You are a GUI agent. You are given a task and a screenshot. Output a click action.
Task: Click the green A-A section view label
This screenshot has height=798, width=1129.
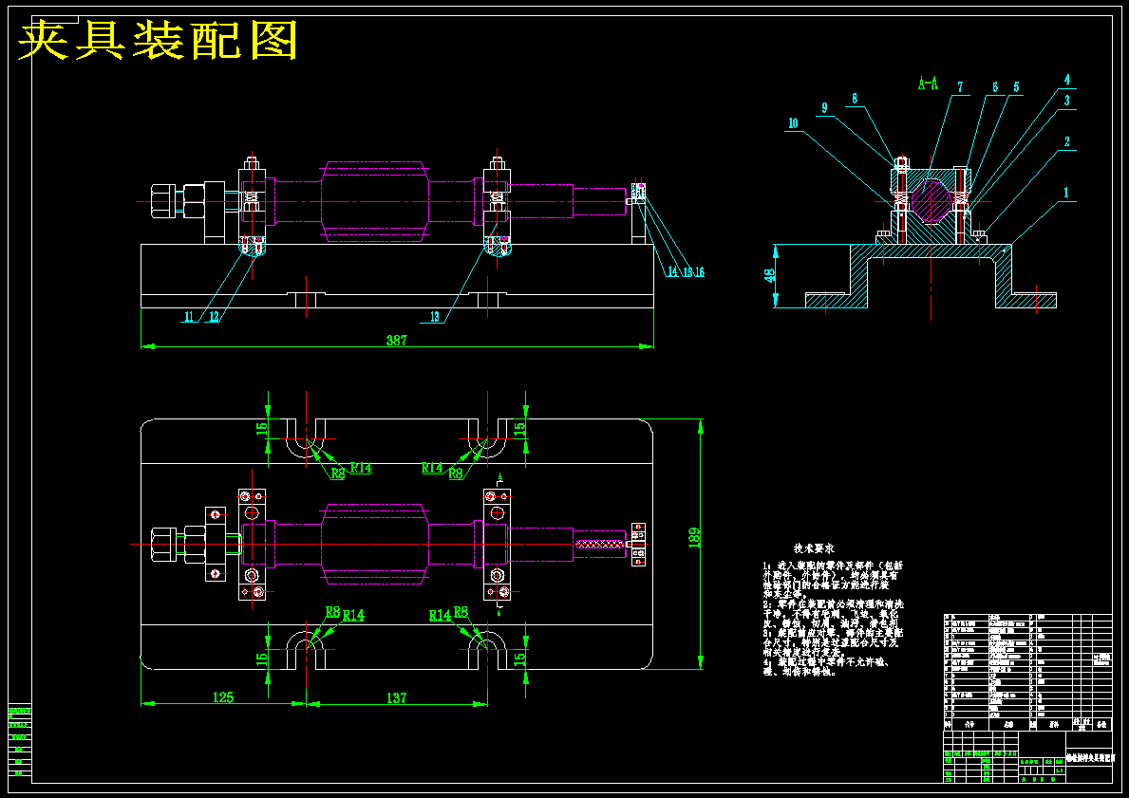pos(928,84)
